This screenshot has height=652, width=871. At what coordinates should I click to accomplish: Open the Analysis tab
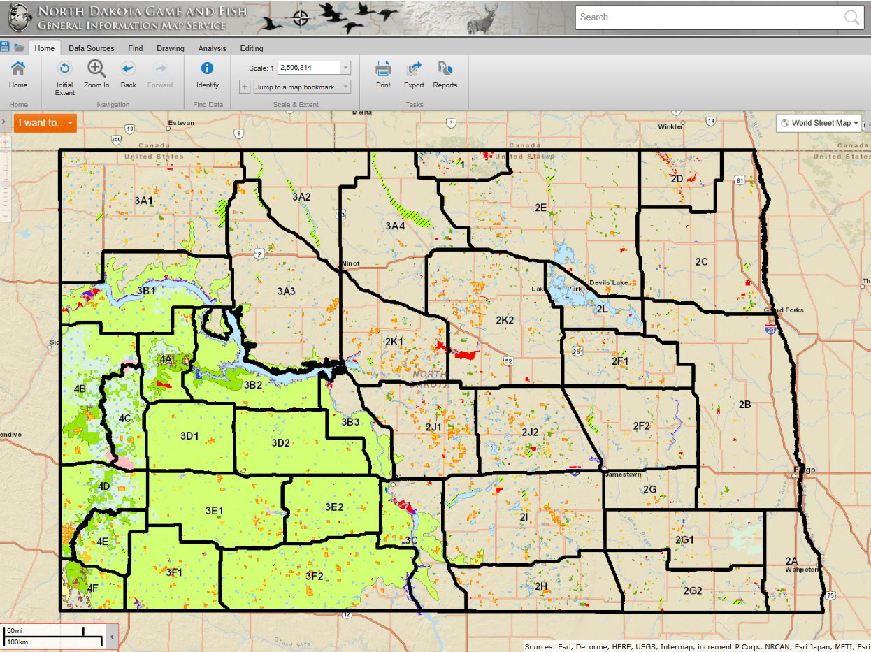213,48
